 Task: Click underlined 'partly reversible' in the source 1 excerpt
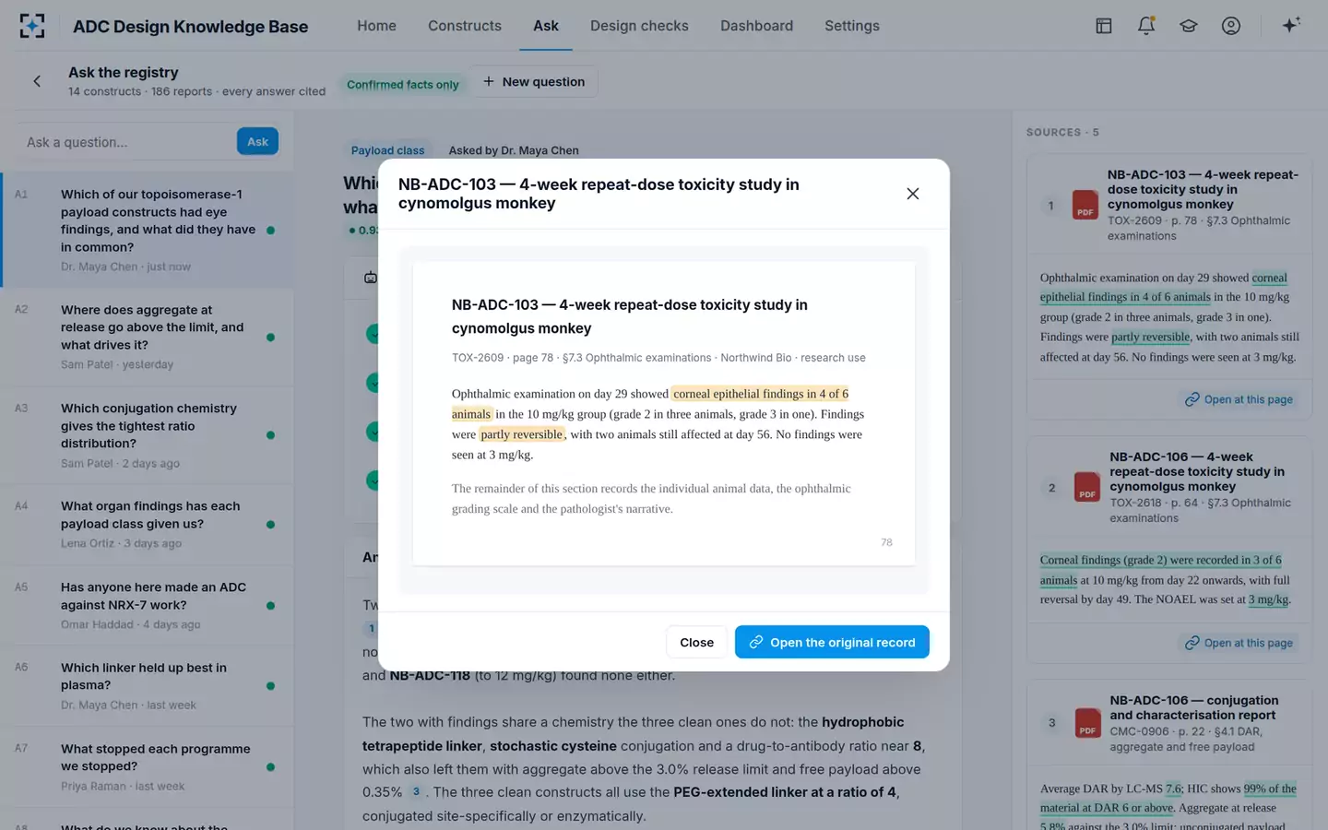[1151, 337]
